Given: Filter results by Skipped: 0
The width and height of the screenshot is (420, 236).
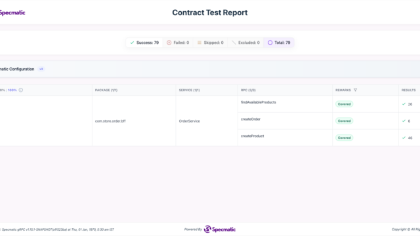Looking at the screenshot, I should [x=210, y=43].
